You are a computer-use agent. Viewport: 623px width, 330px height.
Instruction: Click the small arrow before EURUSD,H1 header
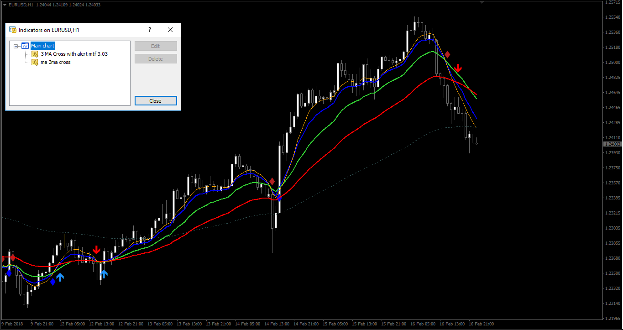tap(4, 5)
